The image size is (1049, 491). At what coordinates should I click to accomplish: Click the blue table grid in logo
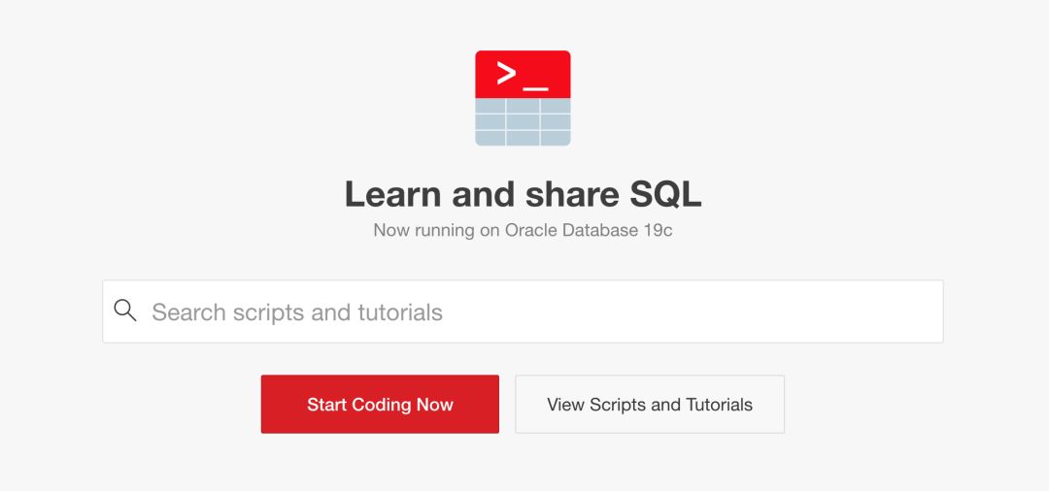(523, 122)
